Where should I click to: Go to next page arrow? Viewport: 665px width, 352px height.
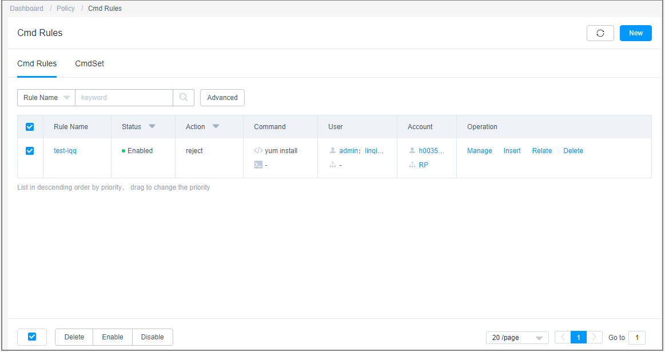[594, 337]
